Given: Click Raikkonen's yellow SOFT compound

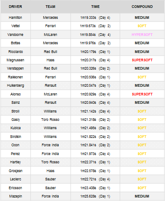Looking at the screenshot, I should (x=142, y=77).
